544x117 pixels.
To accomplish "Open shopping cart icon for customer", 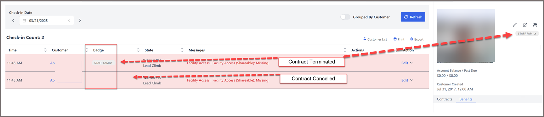I will [x=535, y=25].
